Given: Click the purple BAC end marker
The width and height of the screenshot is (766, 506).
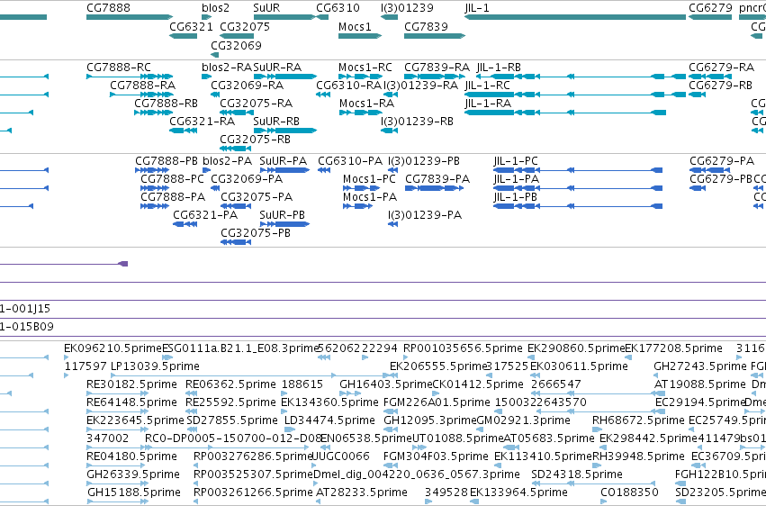Looking at the screenshot, I should tap(123, 264).
